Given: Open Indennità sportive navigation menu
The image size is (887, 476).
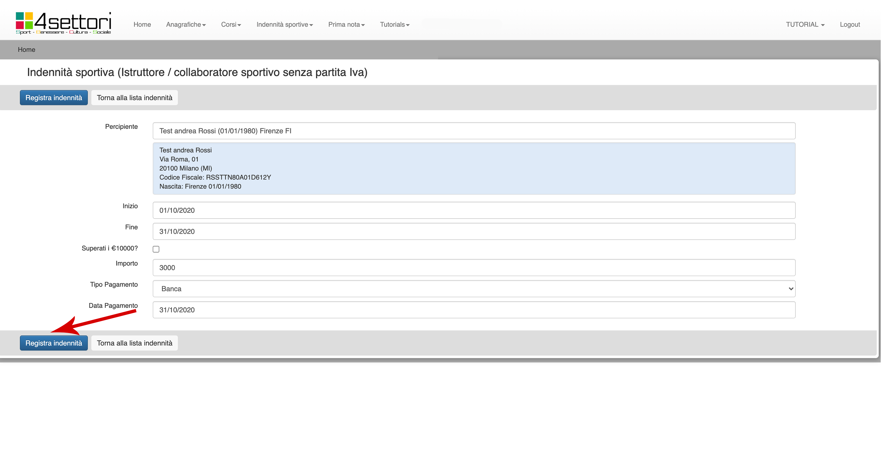Looking at the screenshot, I should point(285,25).
